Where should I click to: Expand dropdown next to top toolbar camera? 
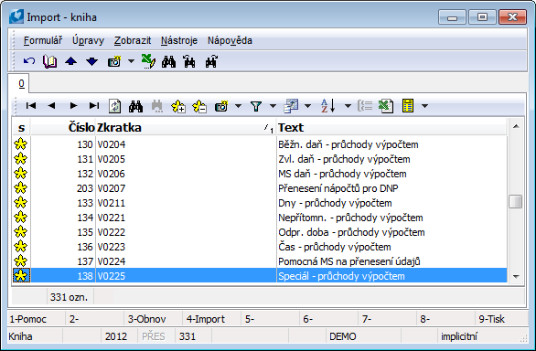(x=131, y=61)
